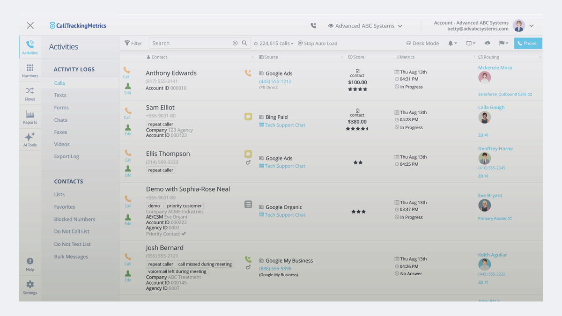Screen dimensions: 562x316
Task: Click the blue Phone button
Action: (x=528, y=43)
